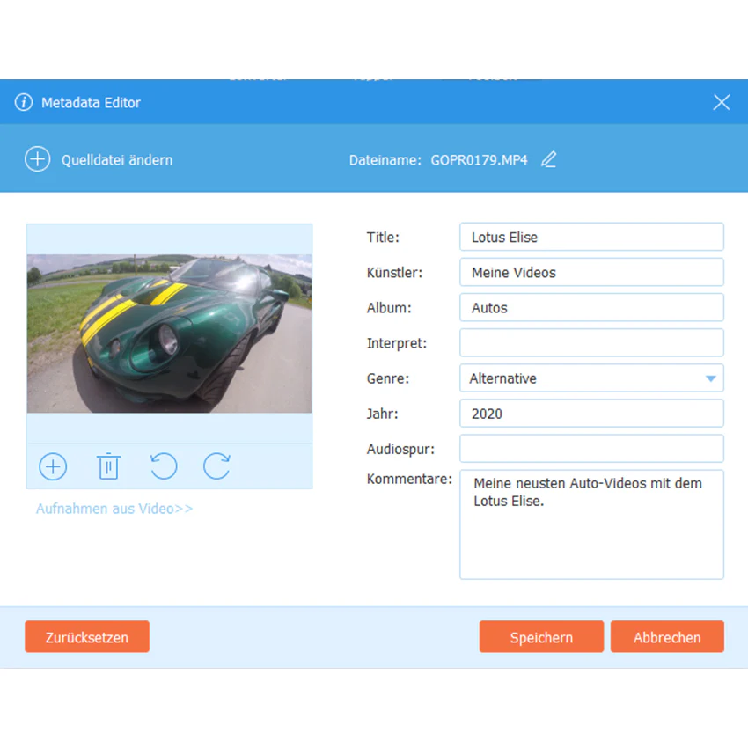Click the Kommentare text area
Viewport: 748px width, 748px height.
pyautogui.click(x=591, y=524)
